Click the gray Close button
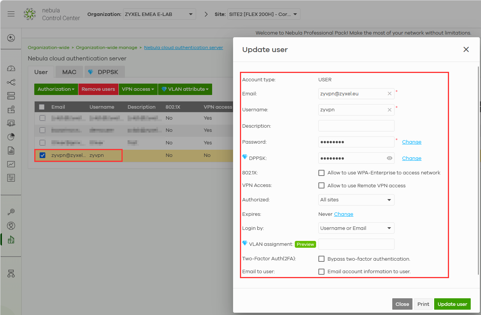This screenshot has width=481, height=315. pyautogui.click(x=402, y=304)
